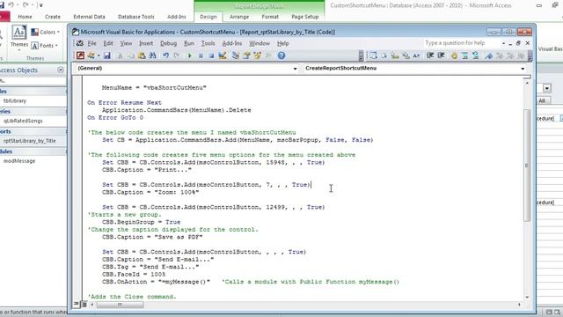Click the 'Type a question for help' box
Screen dimensions: 563x317
[462, 43]
